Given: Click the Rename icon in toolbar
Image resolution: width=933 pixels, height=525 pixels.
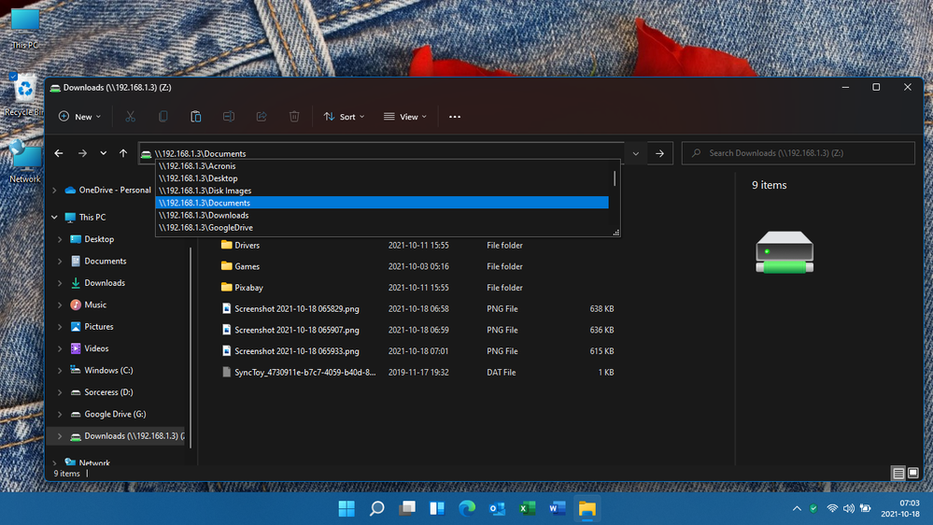Looking at the screenshot, I should point(229,117).
